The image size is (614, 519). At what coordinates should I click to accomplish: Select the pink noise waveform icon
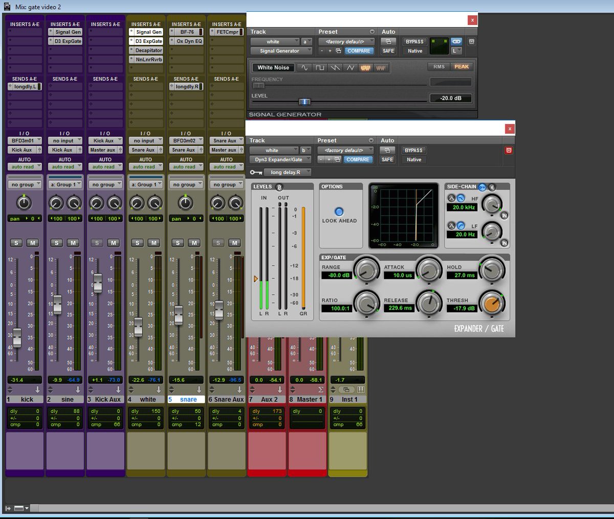tap(380, 67)
